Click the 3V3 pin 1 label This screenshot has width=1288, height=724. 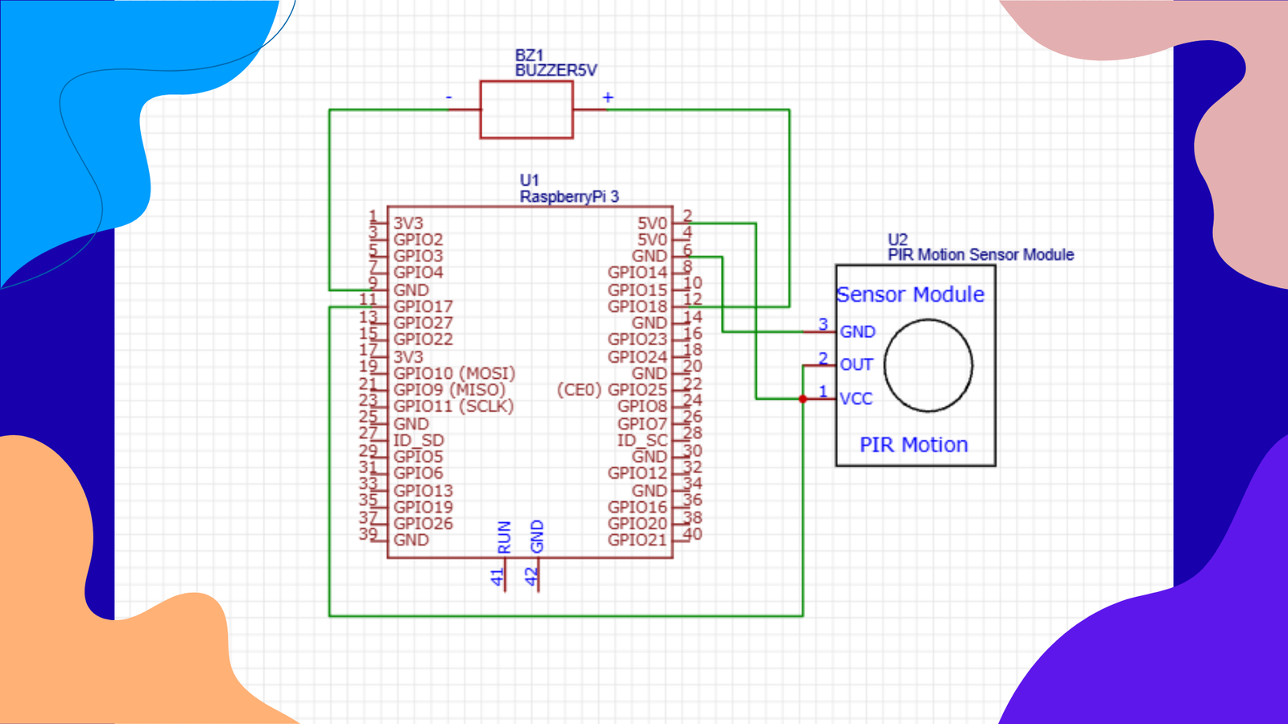coord(408,223)
